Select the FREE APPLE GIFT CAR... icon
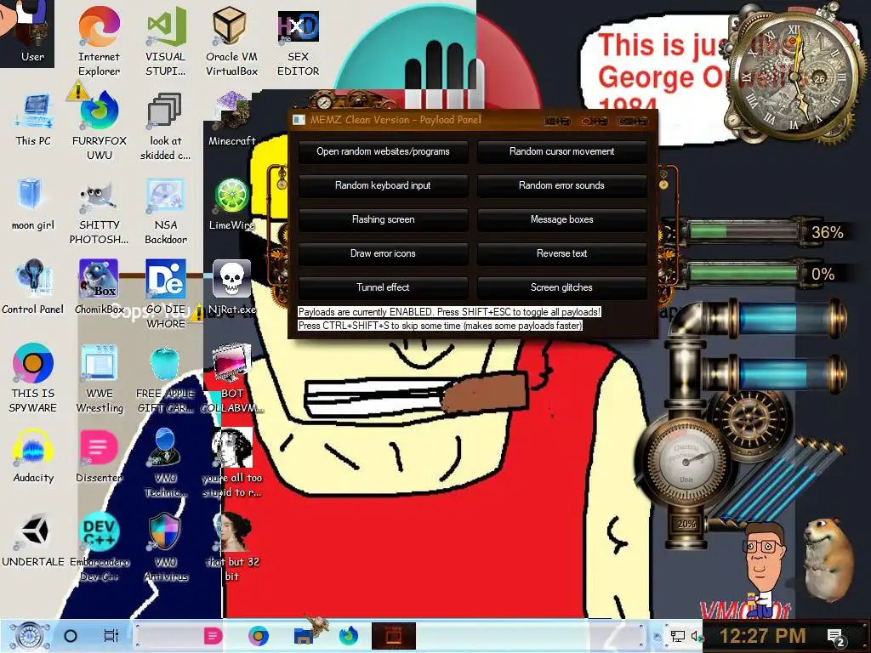871x653 pixels. 166,378
